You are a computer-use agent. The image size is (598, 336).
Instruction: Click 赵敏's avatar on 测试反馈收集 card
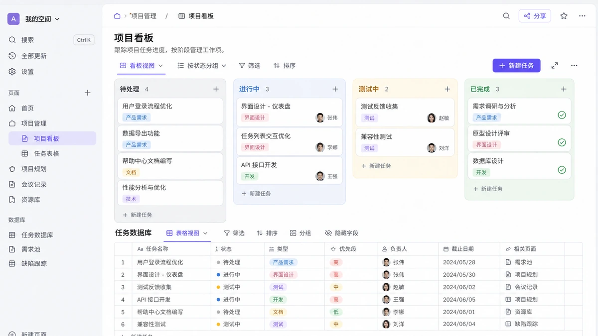432,118
